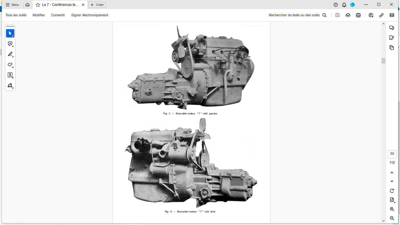The width and height of the screenshot is (400, 225).
Task: Go to the next page
Action: coord(392,181)
